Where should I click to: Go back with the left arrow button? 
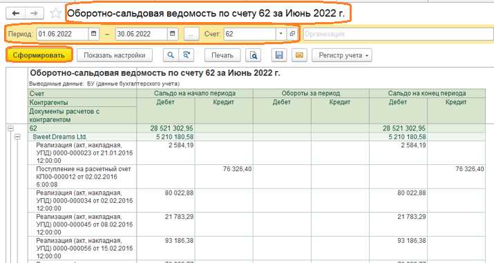pyautogui.click(x=16, y=13)
